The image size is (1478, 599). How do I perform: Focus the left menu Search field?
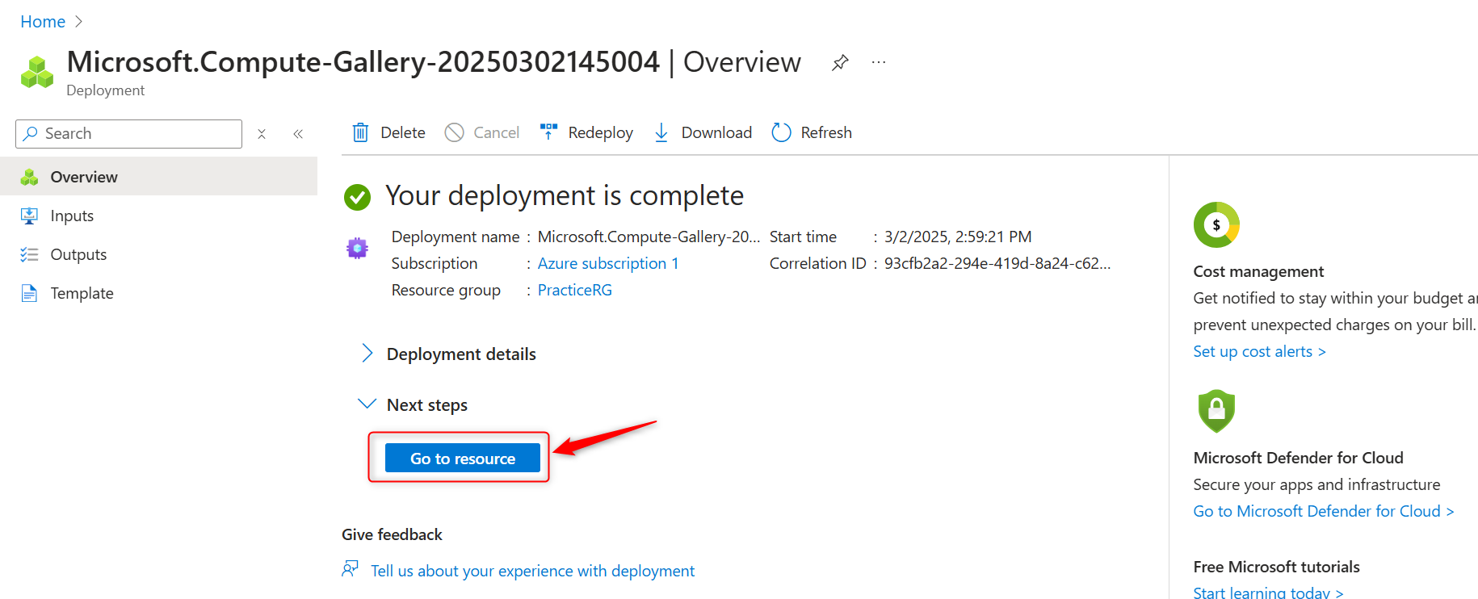coord(128,133)
